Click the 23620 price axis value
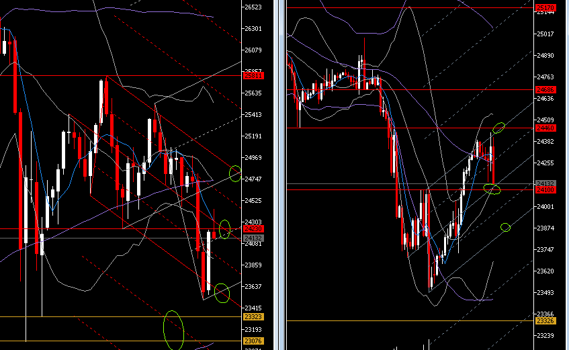The height and width of the screenshot is (350, 569). (545, 271)
